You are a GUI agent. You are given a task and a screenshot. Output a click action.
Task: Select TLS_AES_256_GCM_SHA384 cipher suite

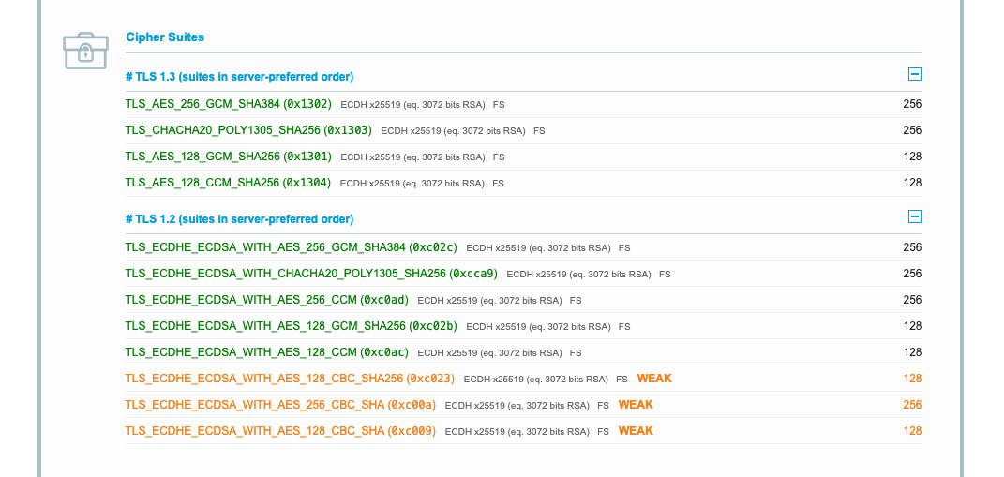(x=228, y=104)
